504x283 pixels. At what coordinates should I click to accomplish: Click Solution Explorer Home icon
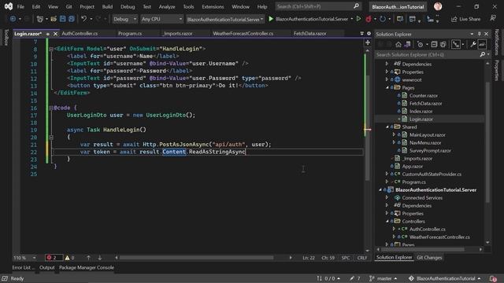tap(398, 45)
